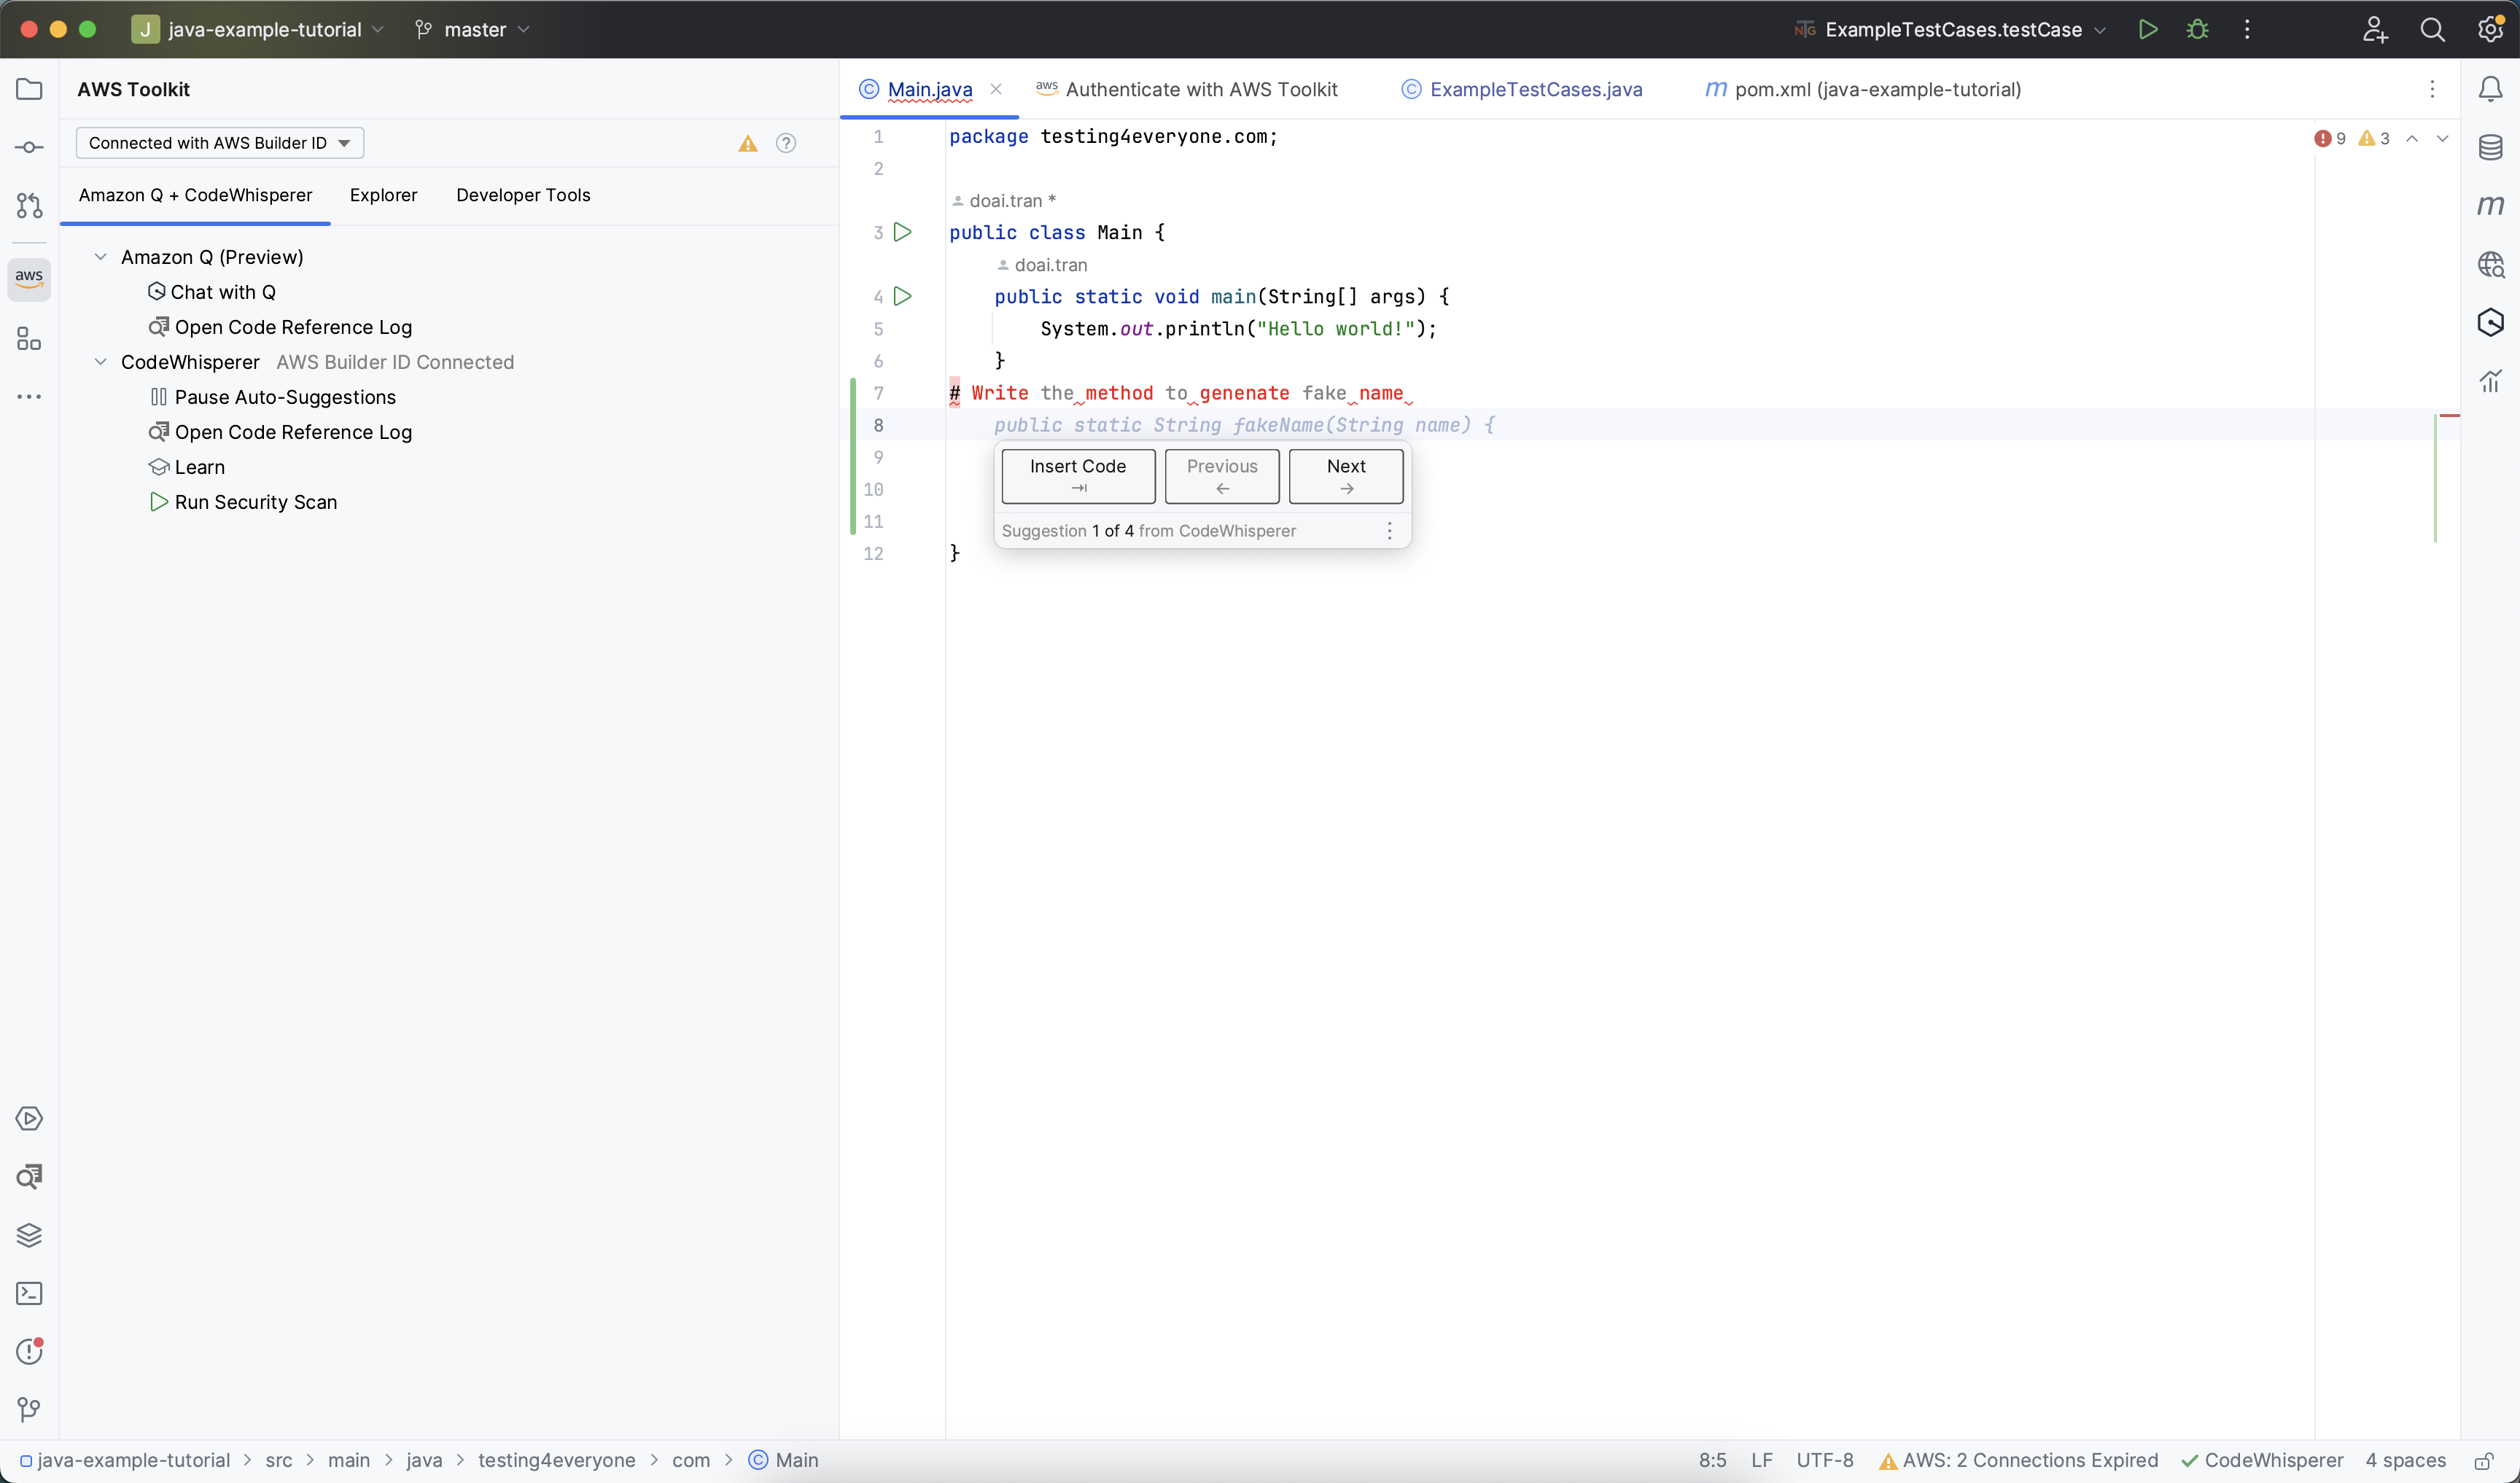
Task: Open Code Reference Log under CodeWhisperer
Action: (x=280, y=432)
